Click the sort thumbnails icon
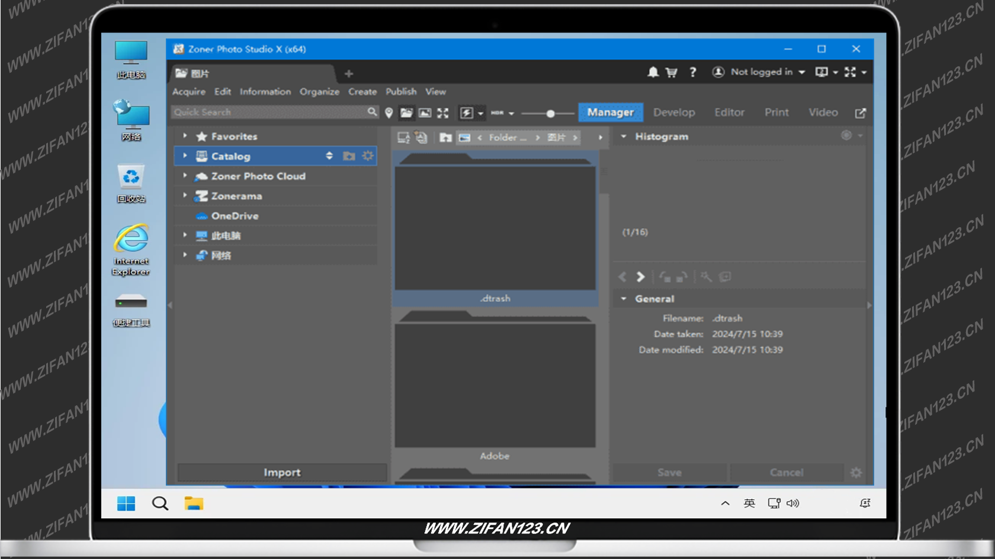995x559 pixels. pyautogui.click(x=403, y=137)
